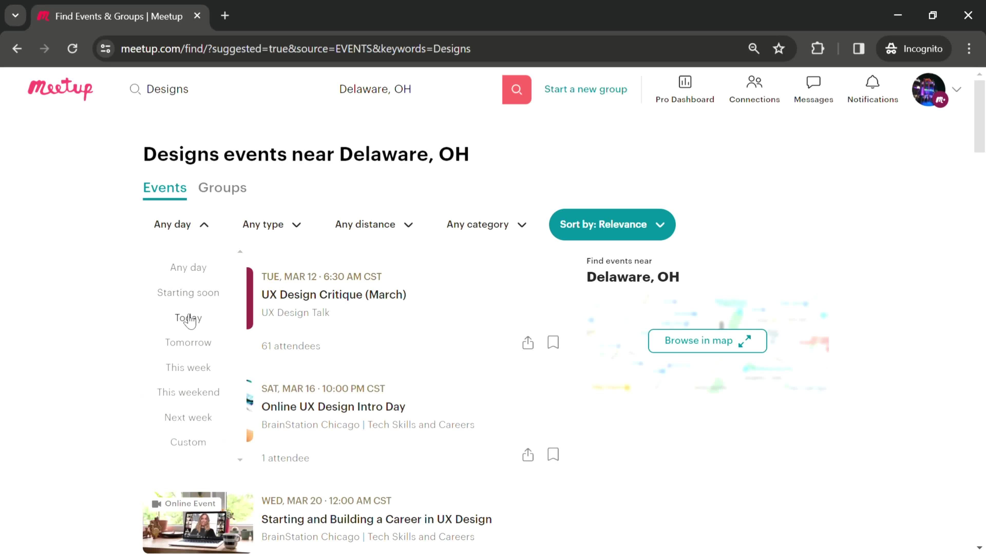Screen dimensions: 986x554
Task: Open Chrome three-dot menu
Action: tap(969, 48)
